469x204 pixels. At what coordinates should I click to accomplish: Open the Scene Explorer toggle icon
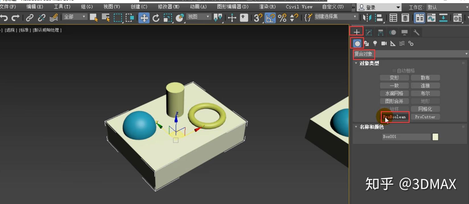(x=393, y=18)
